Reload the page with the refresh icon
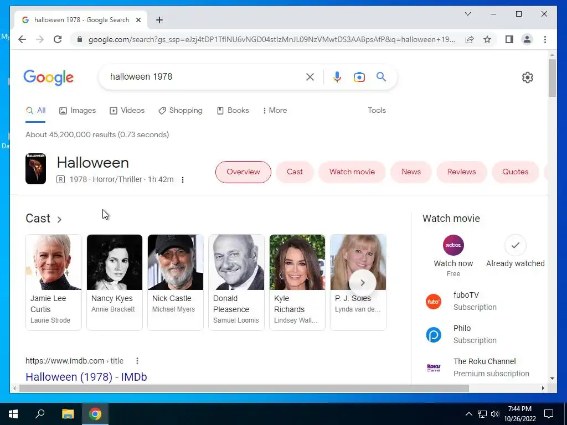Viewport: 567px width, 425px height. click(x=58, y=39)
